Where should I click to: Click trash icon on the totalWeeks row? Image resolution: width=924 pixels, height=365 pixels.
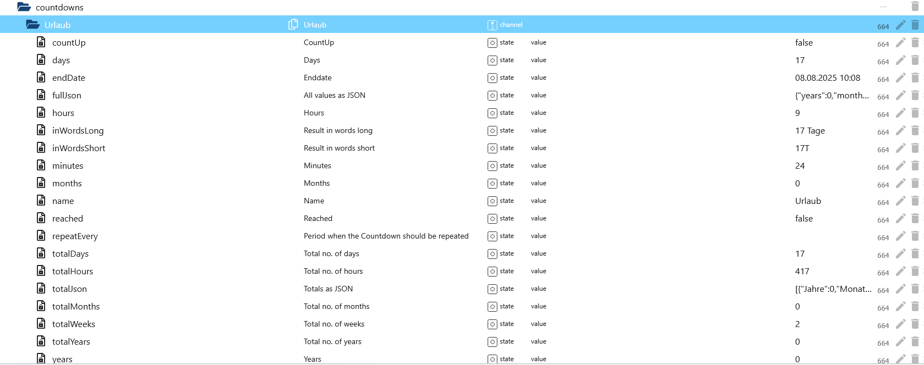(x=915, y=324)
